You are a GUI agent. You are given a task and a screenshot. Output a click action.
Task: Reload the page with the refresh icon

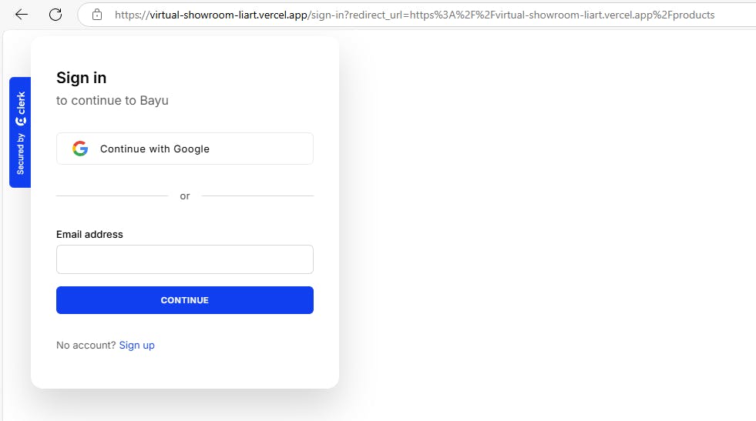(55, 15)
